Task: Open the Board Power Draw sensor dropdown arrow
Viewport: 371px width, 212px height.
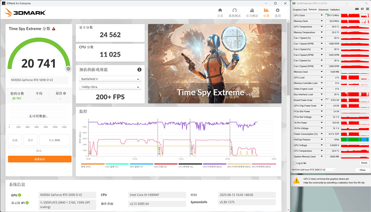Action: tap(321, 100)
